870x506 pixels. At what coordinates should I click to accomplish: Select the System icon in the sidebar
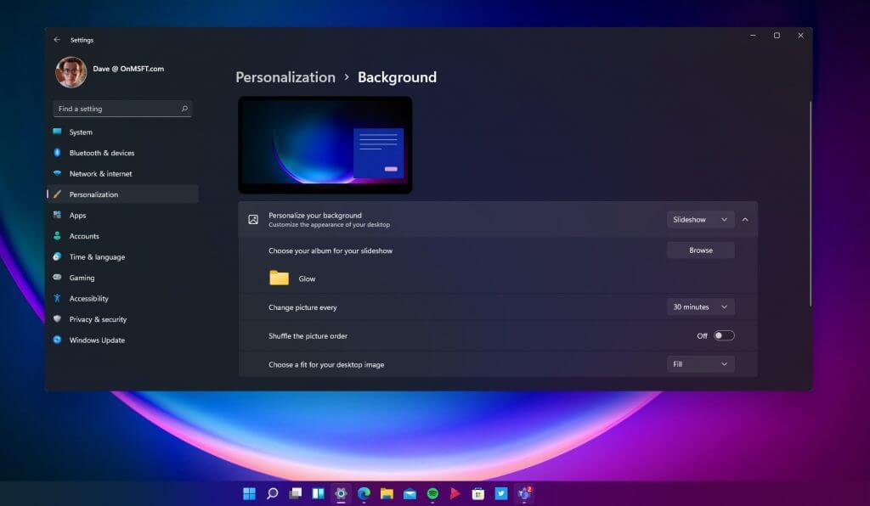click(59, 132)
